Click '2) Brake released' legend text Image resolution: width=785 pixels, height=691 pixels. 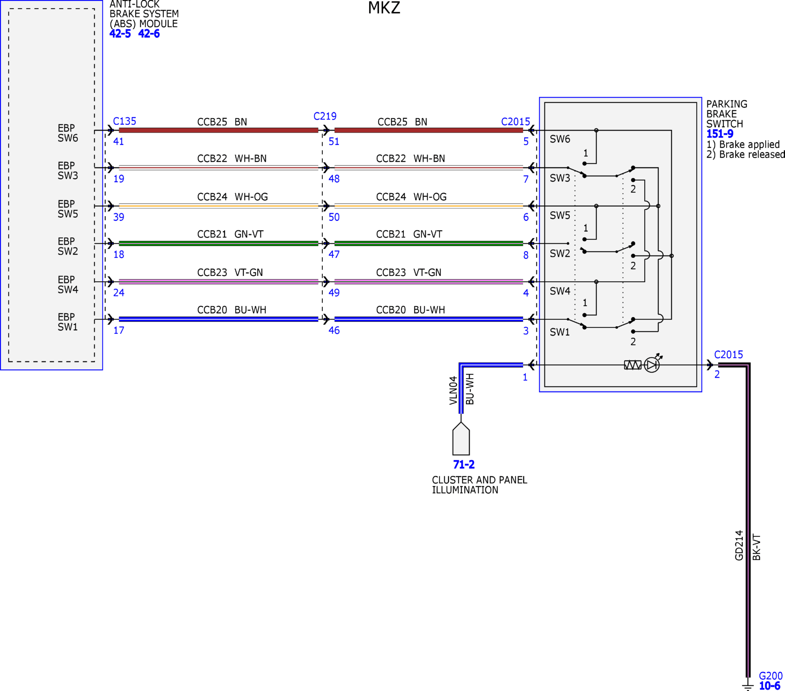(x=746, y=154)
